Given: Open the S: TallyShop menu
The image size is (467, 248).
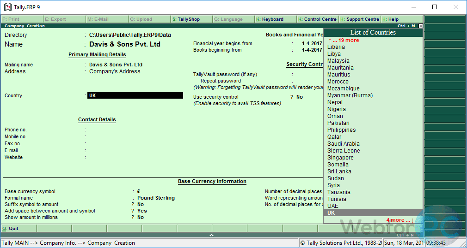Looking at the screenshot, I should pyautogui.click(x=192, y=19).
